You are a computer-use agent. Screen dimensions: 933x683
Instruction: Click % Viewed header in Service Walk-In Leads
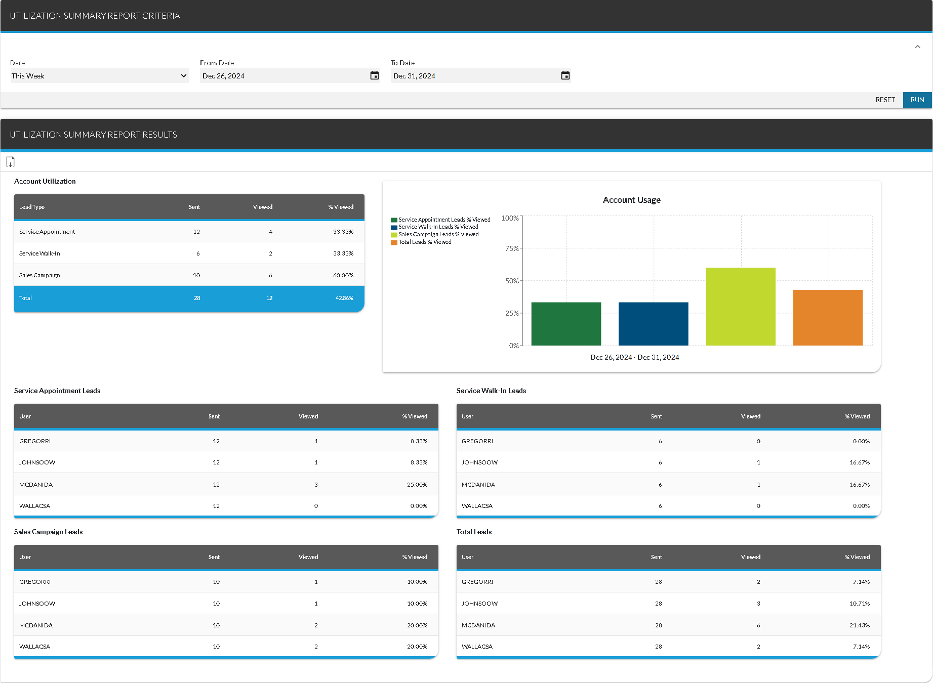coord(857,416)
